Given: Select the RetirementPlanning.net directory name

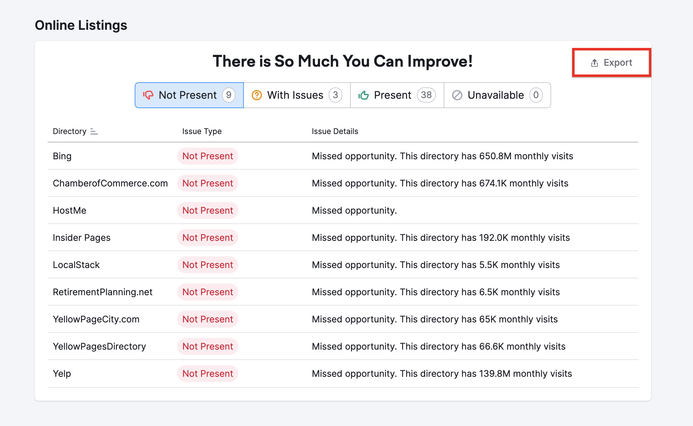Looking at the screenshot, I should 103,292.
